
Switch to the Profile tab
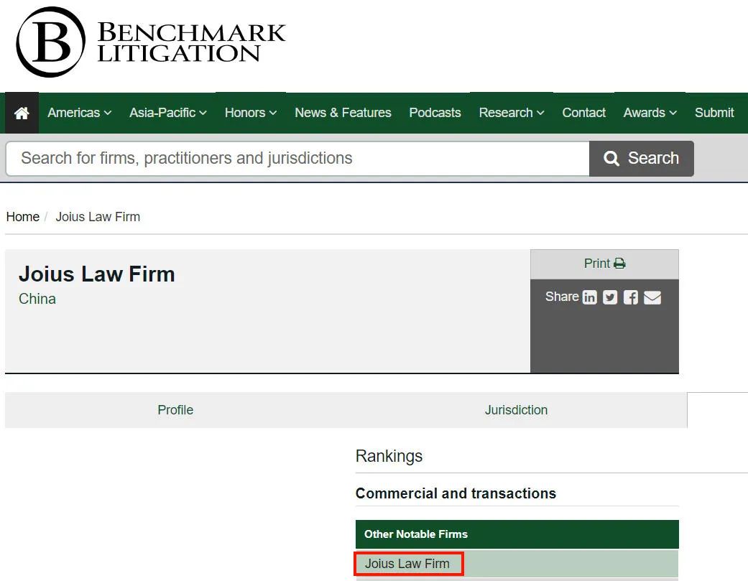pyautogui.click(x=175, y=410)
